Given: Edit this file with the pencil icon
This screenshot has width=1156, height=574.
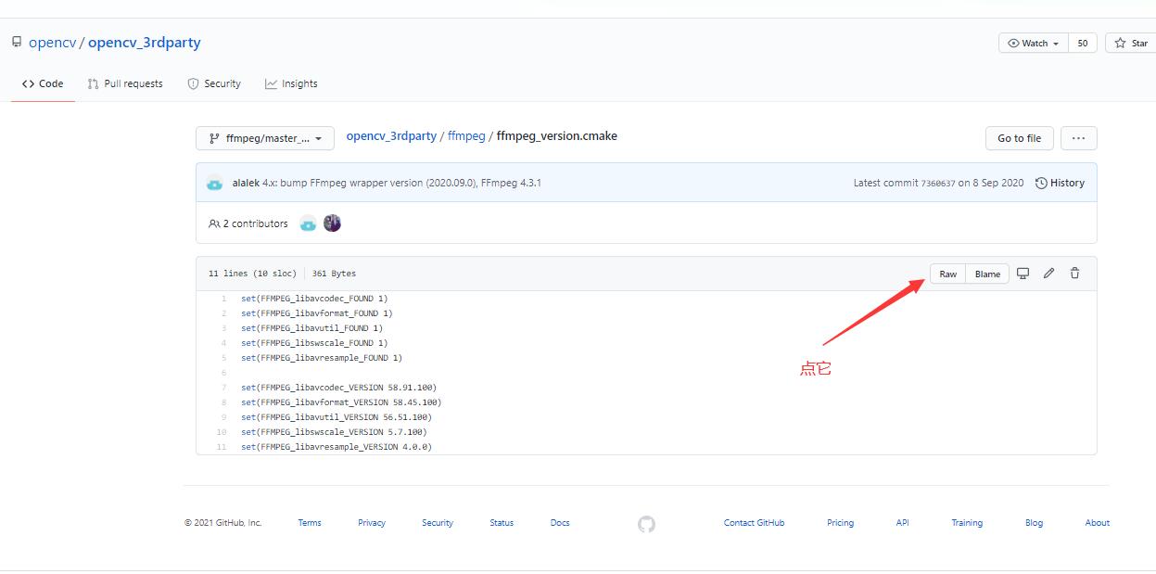Looking at the screenshot, I should click(1048, 273).
